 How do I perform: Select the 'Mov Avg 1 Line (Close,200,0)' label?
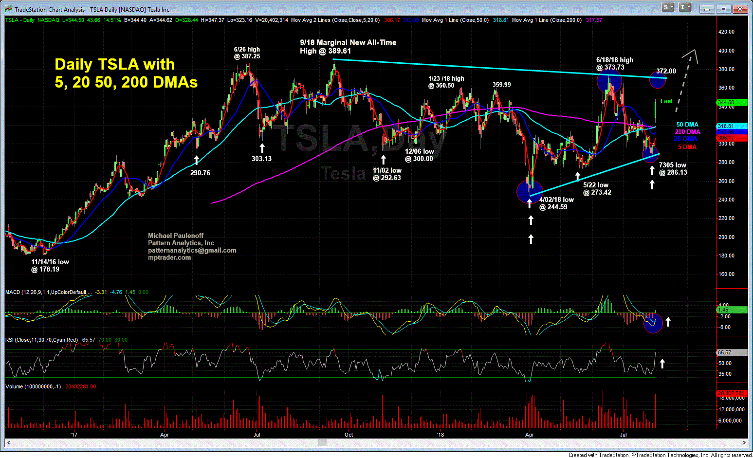[x=547, y=20]
